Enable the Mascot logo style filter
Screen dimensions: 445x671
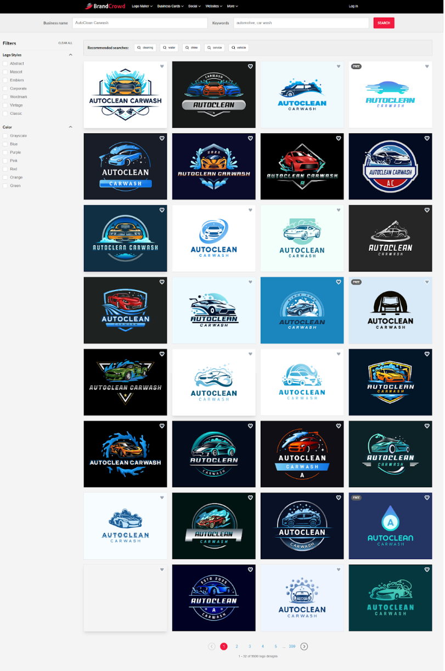click(5, 72)
